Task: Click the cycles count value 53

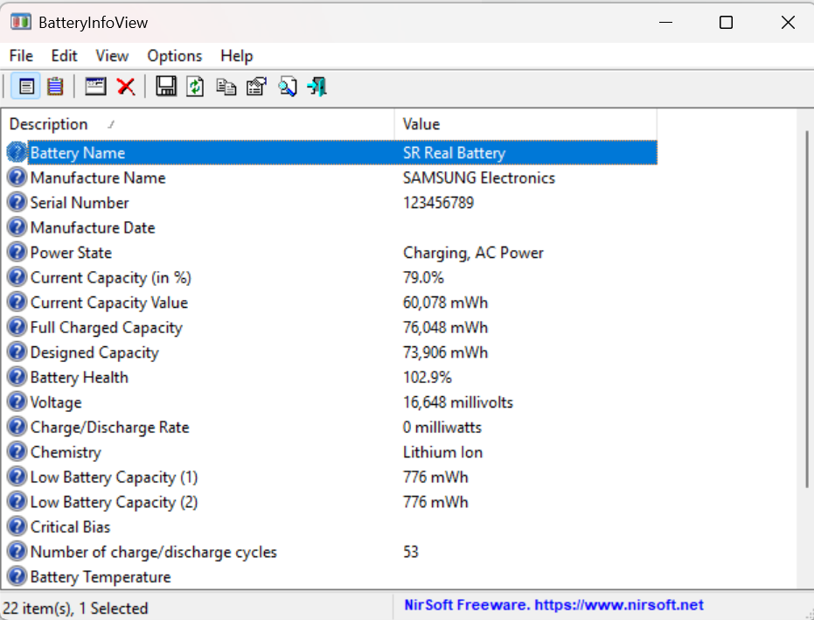Action: click(x=411, y=552)
